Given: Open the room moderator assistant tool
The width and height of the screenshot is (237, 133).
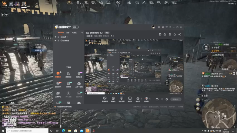Looking at the screenshot, I should click(x=68, y=75).
